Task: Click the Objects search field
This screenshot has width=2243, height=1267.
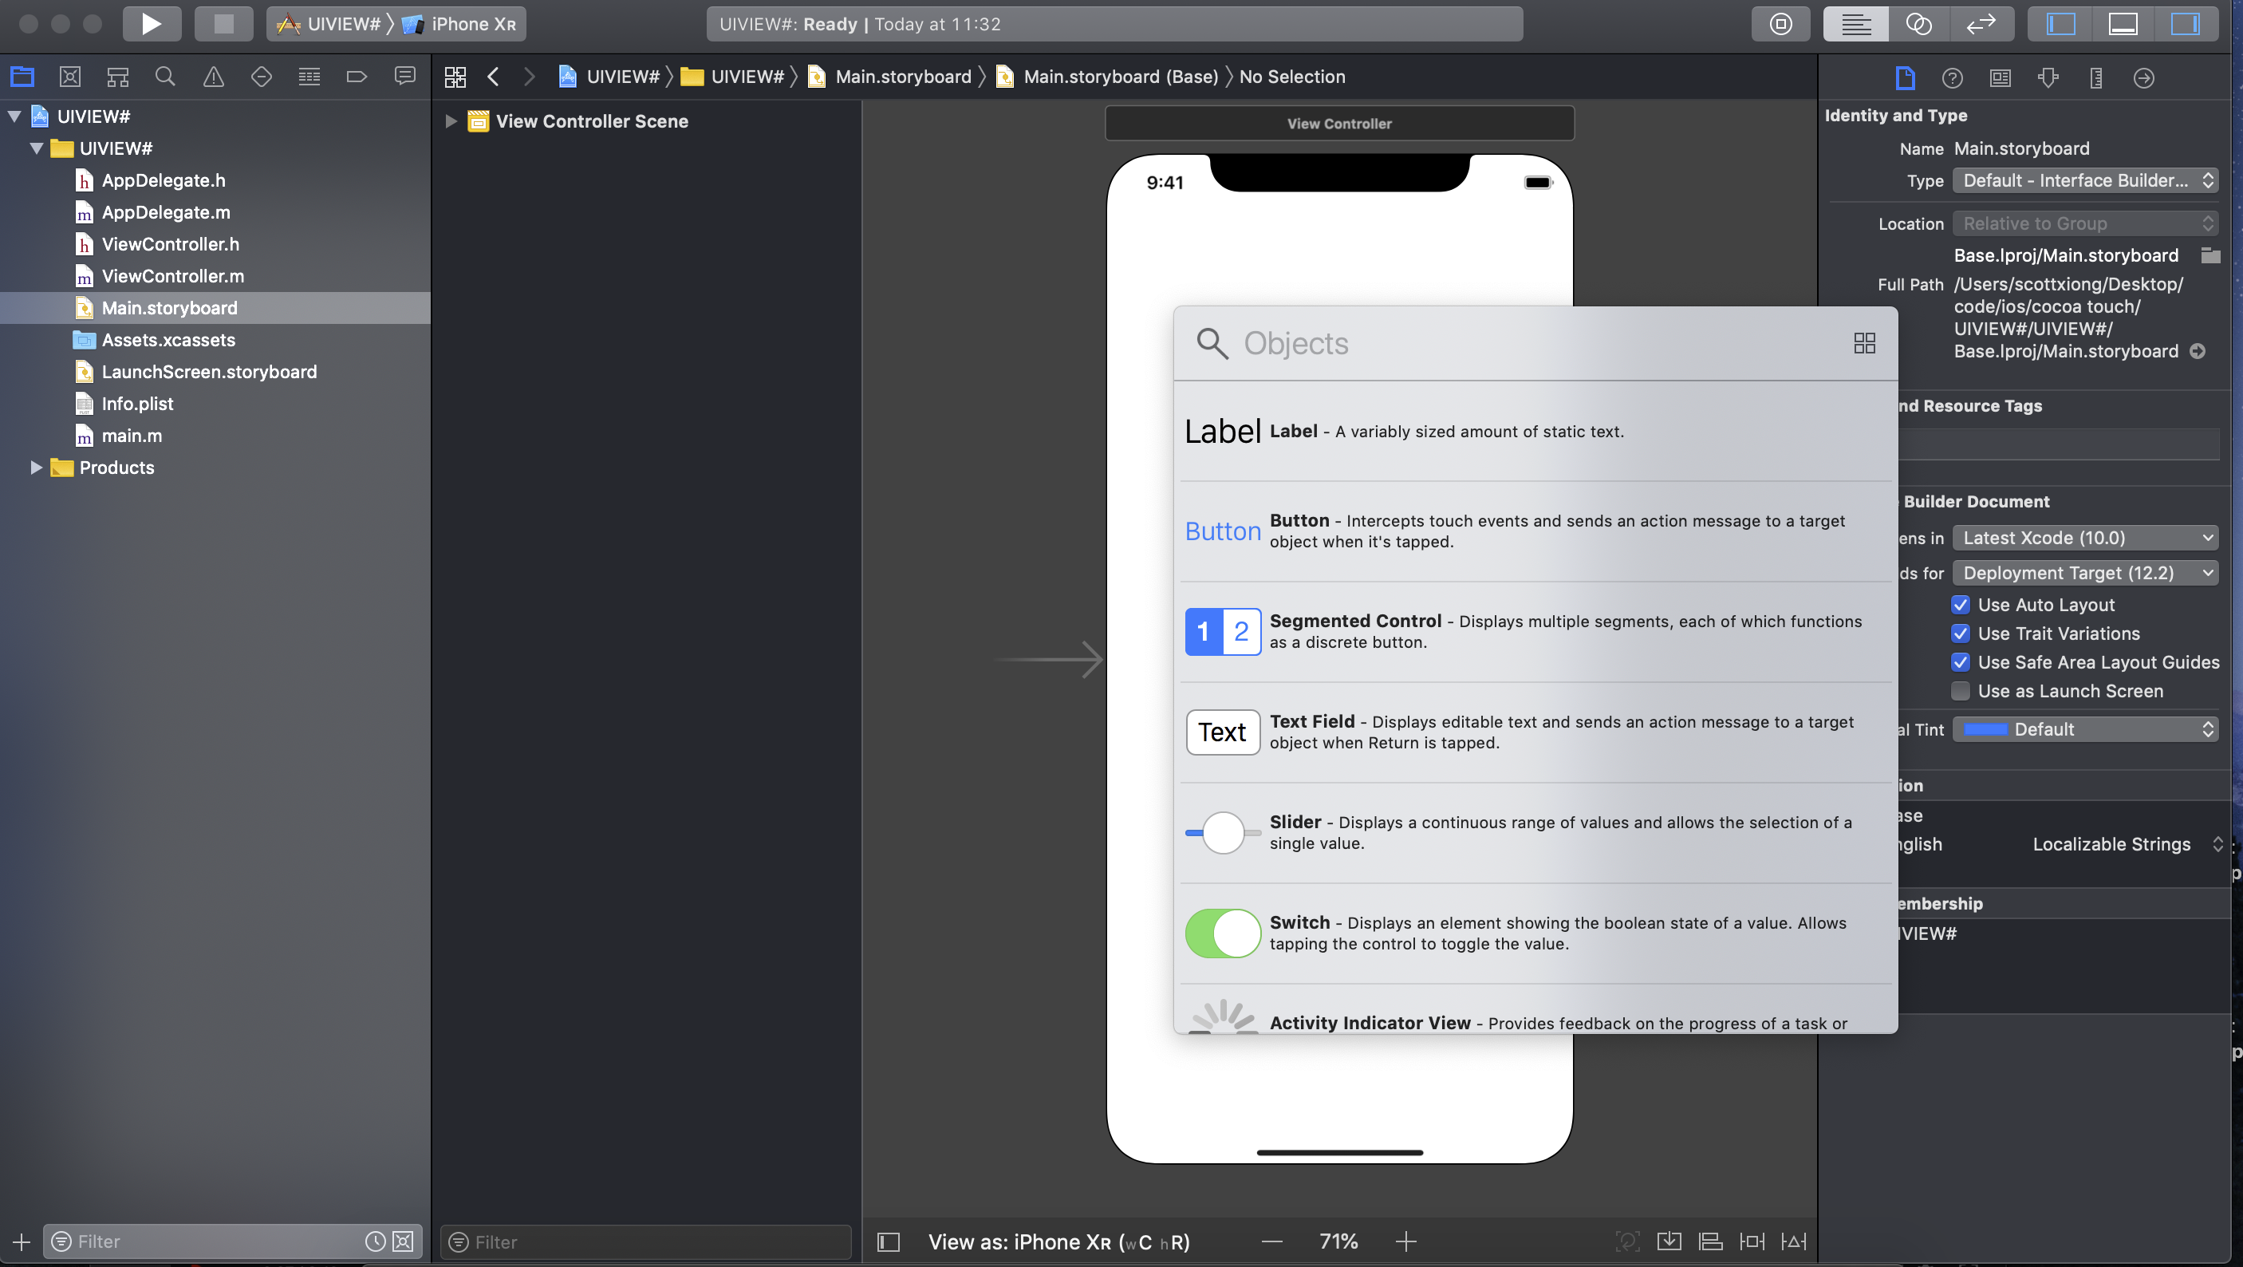Action: pyautogui.click(x=1515, y=343)
